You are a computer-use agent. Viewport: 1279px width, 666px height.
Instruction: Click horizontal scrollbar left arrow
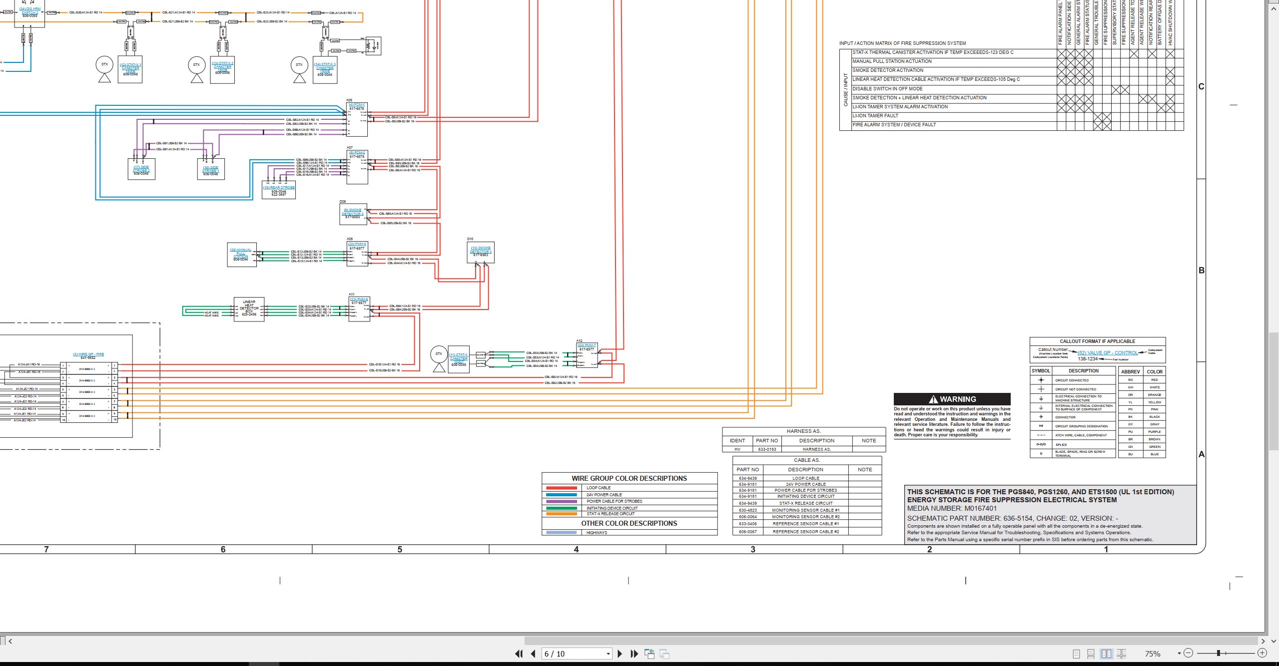pos(10,641)
